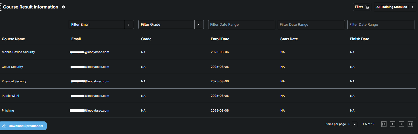Screen dimensions: 418x134
Task: Click the Course Name column header
Action: pyautogui.click(x=13, y=39)
